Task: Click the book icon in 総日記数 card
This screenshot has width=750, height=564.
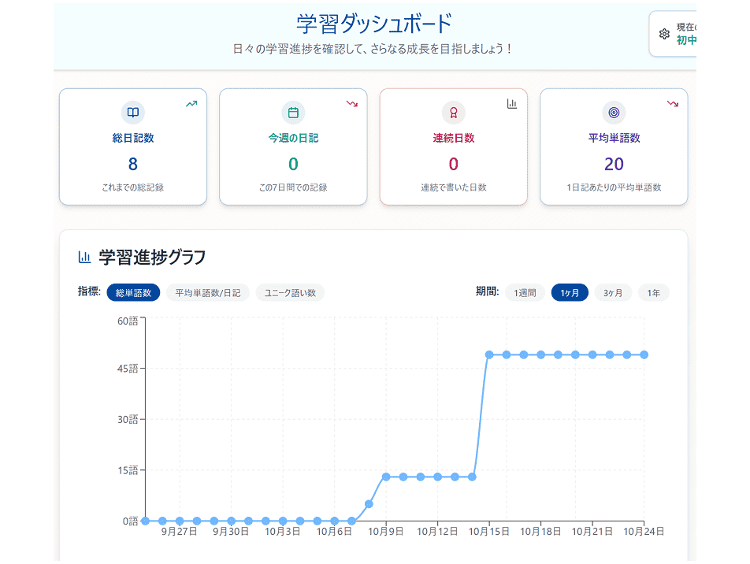Action: tap(133, 113)
